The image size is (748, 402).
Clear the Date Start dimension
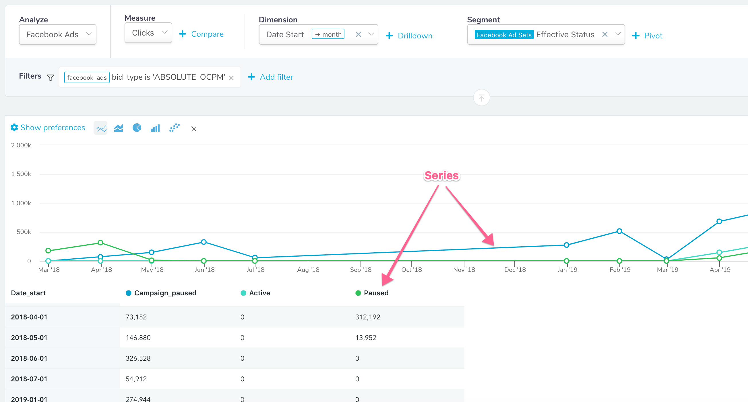coord(358,34)
